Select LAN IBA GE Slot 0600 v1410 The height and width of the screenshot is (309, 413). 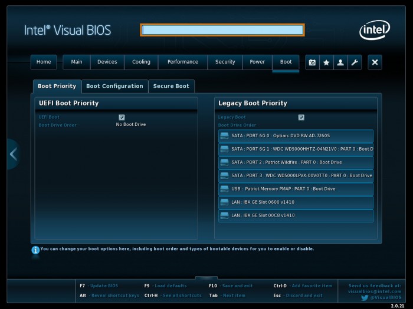[x=296, y=202]
